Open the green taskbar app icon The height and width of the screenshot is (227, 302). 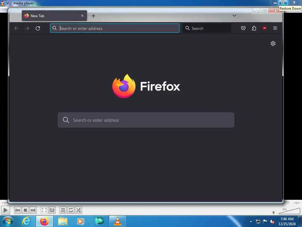[x=99, y=221]
